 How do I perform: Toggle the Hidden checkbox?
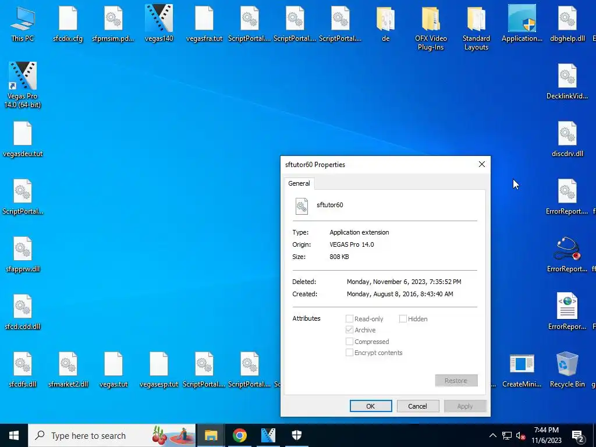(x=403, y=318)
